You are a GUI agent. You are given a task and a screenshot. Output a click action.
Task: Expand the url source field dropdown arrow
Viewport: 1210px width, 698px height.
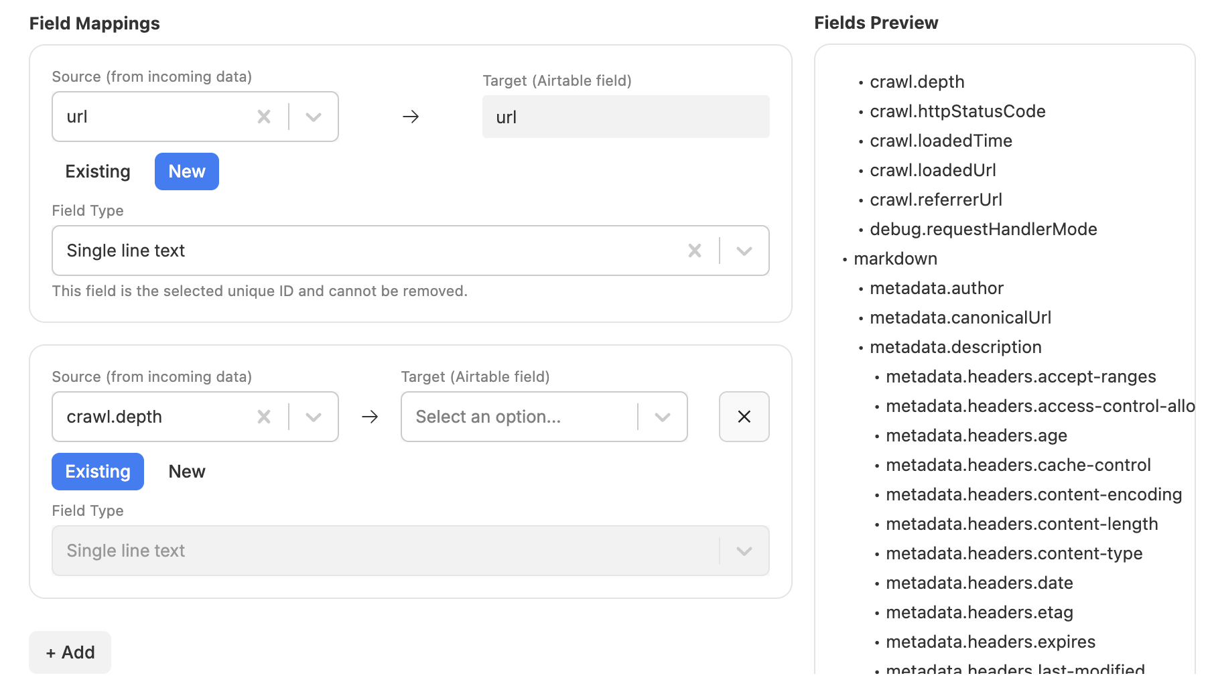(x=314, y=116)
